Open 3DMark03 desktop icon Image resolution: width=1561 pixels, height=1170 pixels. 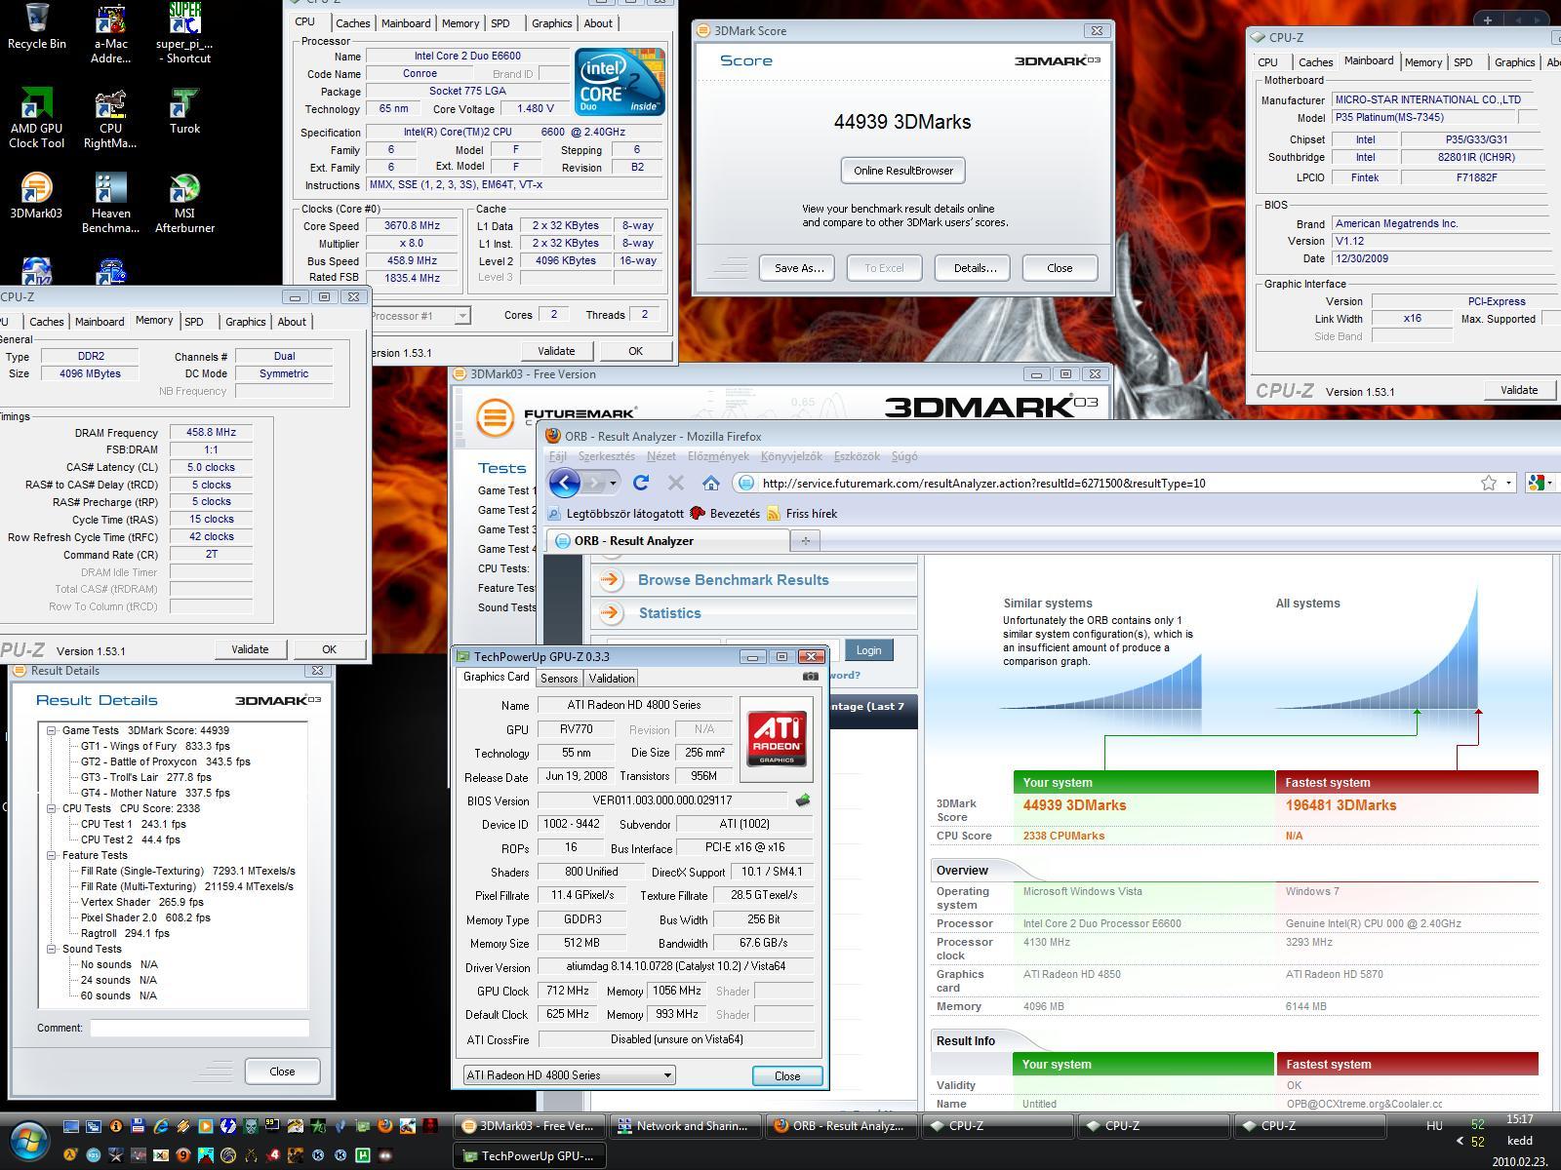(x=37, y=197)
